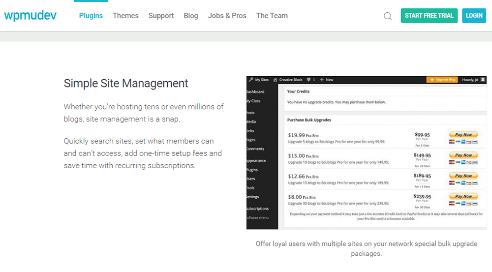Open Jobs & Pros nav item
The image size is (492, 272).
tap(227, 16)
